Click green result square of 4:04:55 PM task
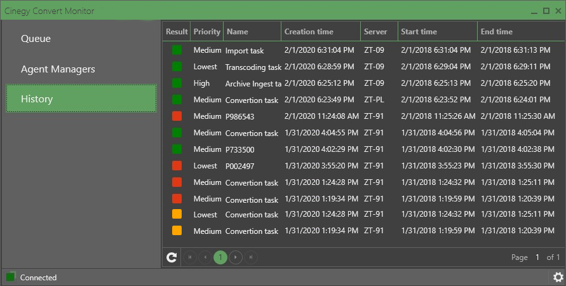 pos(177,133)
